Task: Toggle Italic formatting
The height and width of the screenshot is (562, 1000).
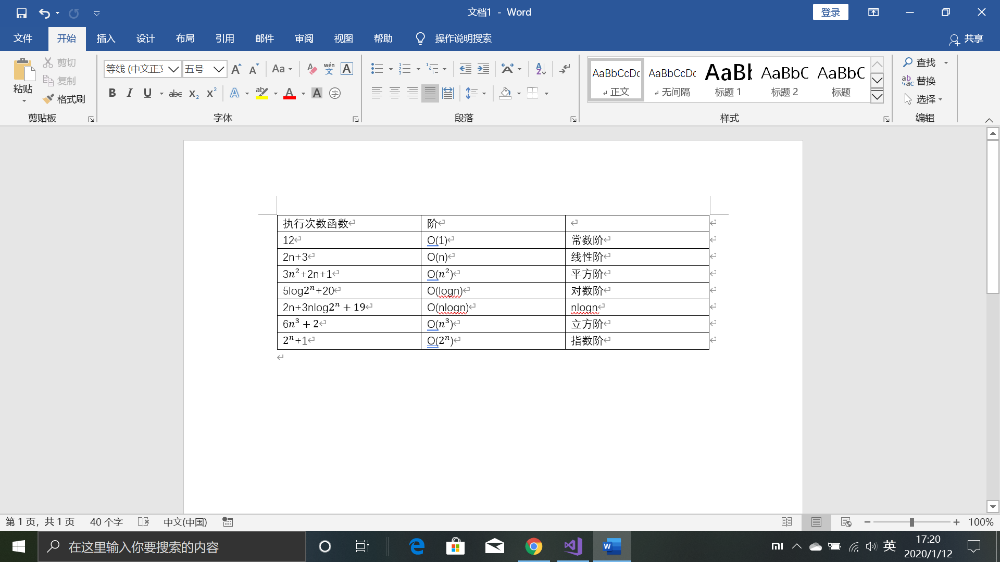Action: pyautogui.click(x=130, y=93)
